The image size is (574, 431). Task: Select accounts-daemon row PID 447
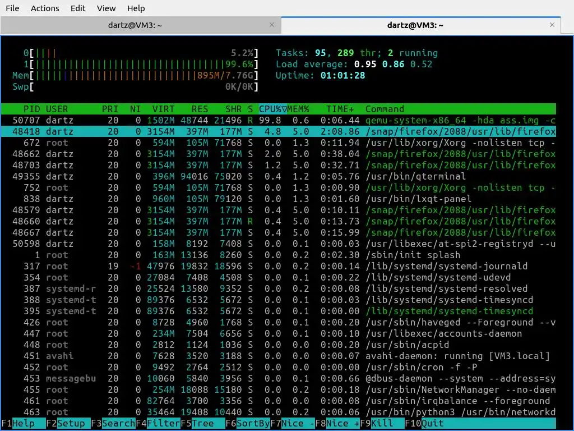279,333
